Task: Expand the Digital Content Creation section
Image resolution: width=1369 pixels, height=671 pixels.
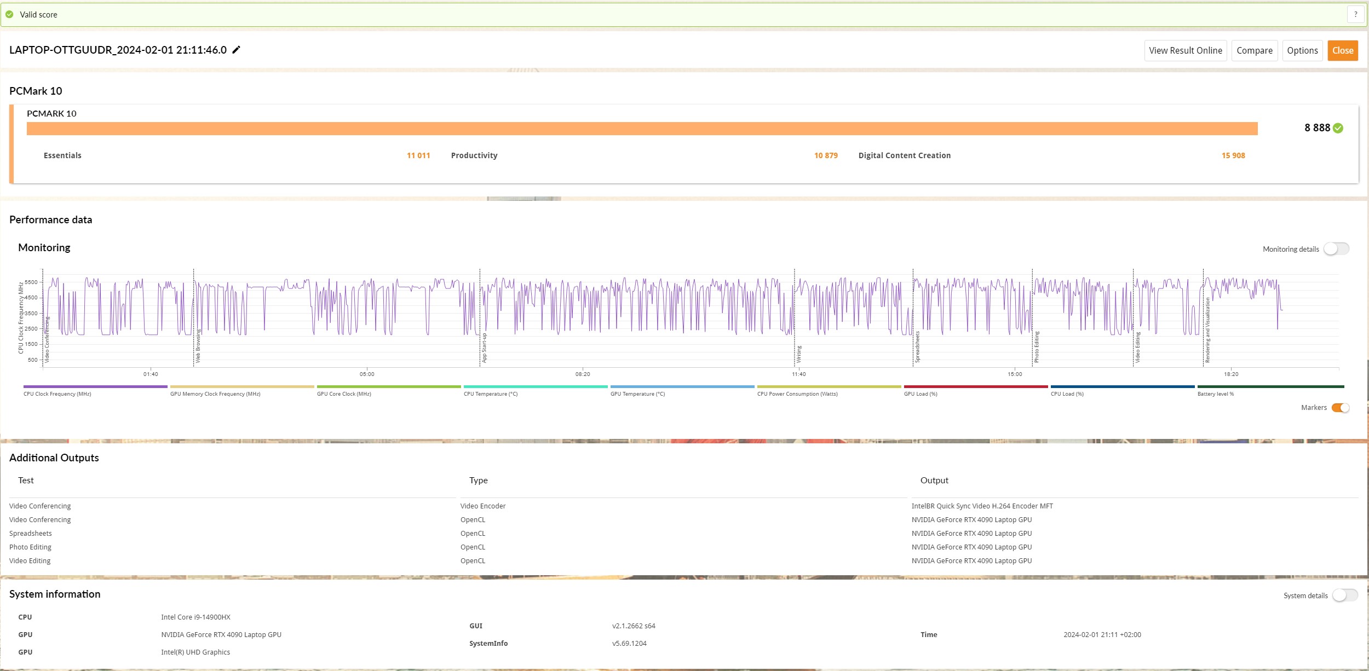Action: click(x=904, y=155)
